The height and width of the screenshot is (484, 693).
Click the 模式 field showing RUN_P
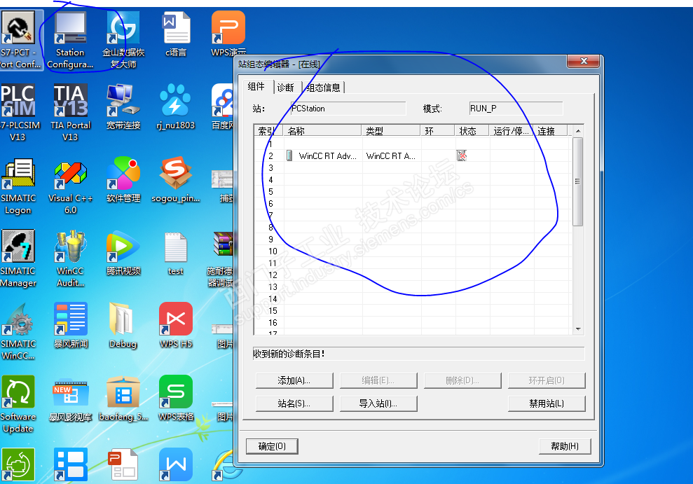(516, 108)
